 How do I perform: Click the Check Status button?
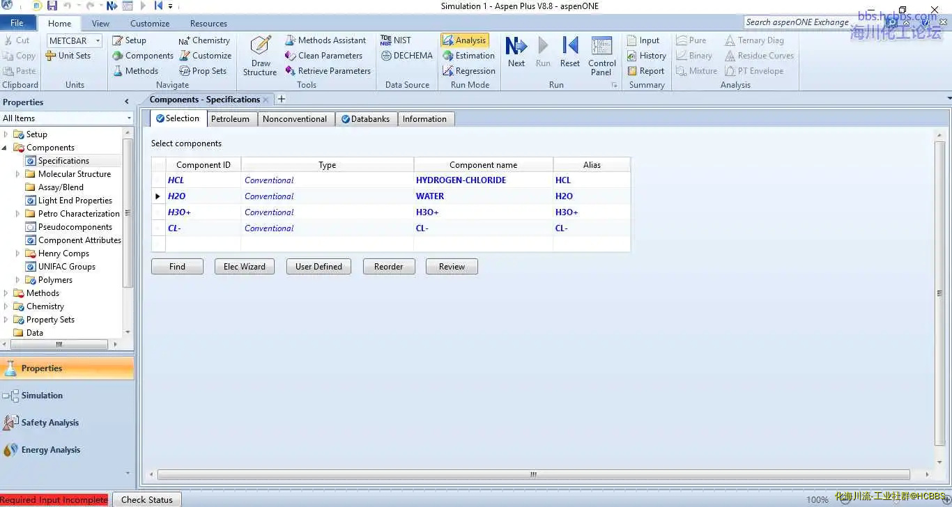click(x=146, y=499)
